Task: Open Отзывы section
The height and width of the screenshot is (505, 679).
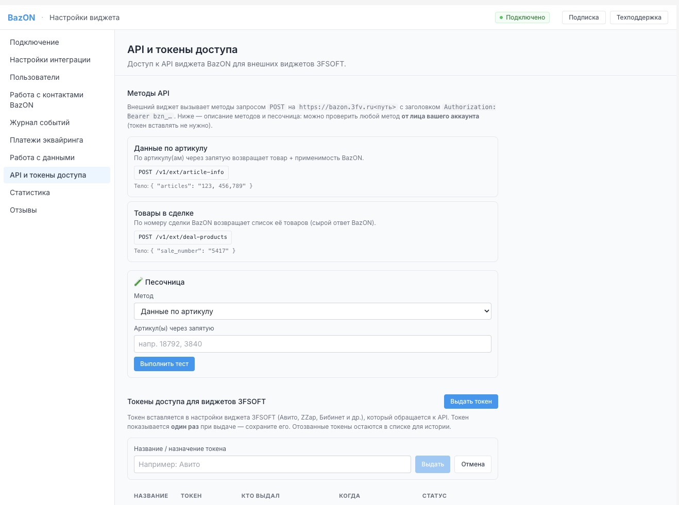Action: (57, 210)
